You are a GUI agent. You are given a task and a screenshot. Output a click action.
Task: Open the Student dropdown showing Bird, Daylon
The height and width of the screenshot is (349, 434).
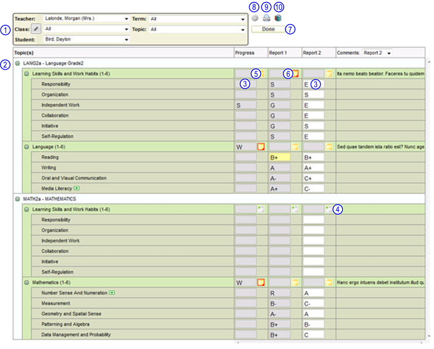tap(126, 39)
